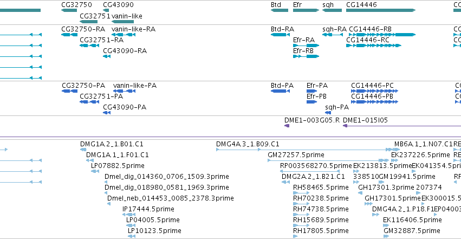Image resolution: width=461 pixels, height=239 pixels.
Task: Click EST GM19941.5prime
Action: [x=381, y=182]
